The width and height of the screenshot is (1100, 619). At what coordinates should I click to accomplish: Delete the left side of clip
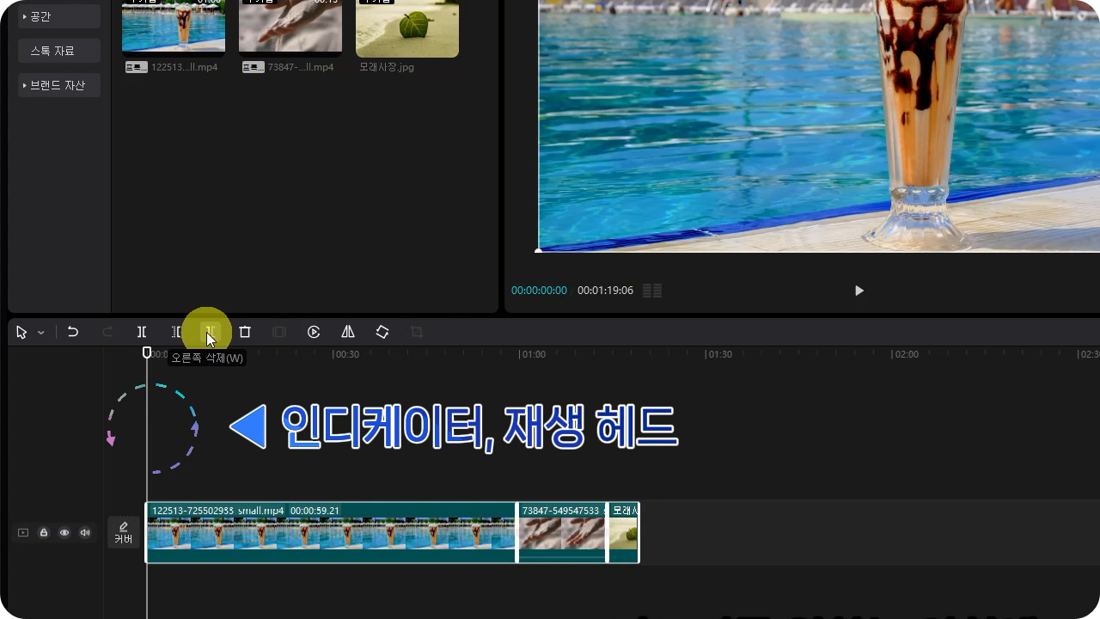[176, 332]
